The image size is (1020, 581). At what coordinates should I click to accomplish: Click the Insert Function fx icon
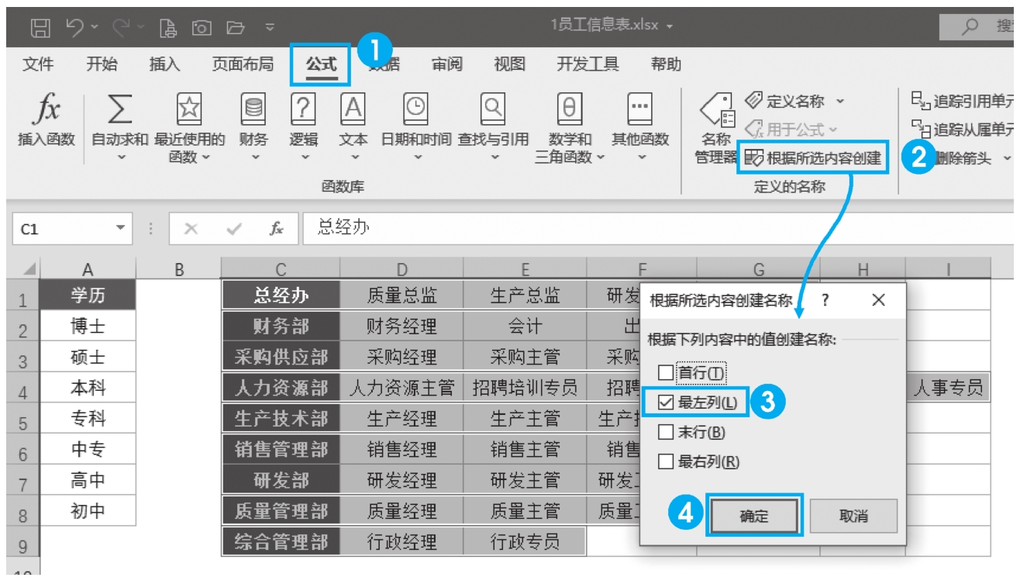click(x=47, y=111)
